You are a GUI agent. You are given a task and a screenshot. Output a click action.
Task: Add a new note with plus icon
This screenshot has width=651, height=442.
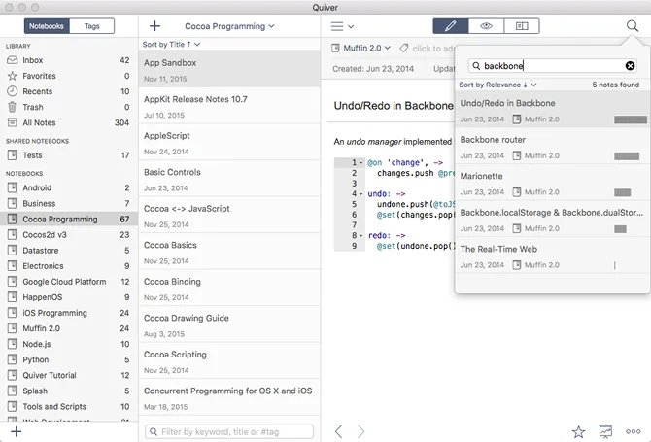(x=155, y=26)
